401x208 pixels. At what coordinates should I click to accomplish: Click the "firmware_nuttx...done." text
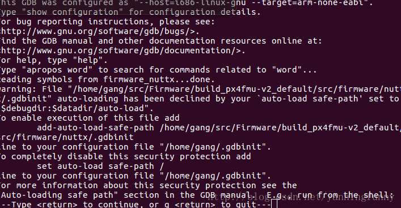159,79
